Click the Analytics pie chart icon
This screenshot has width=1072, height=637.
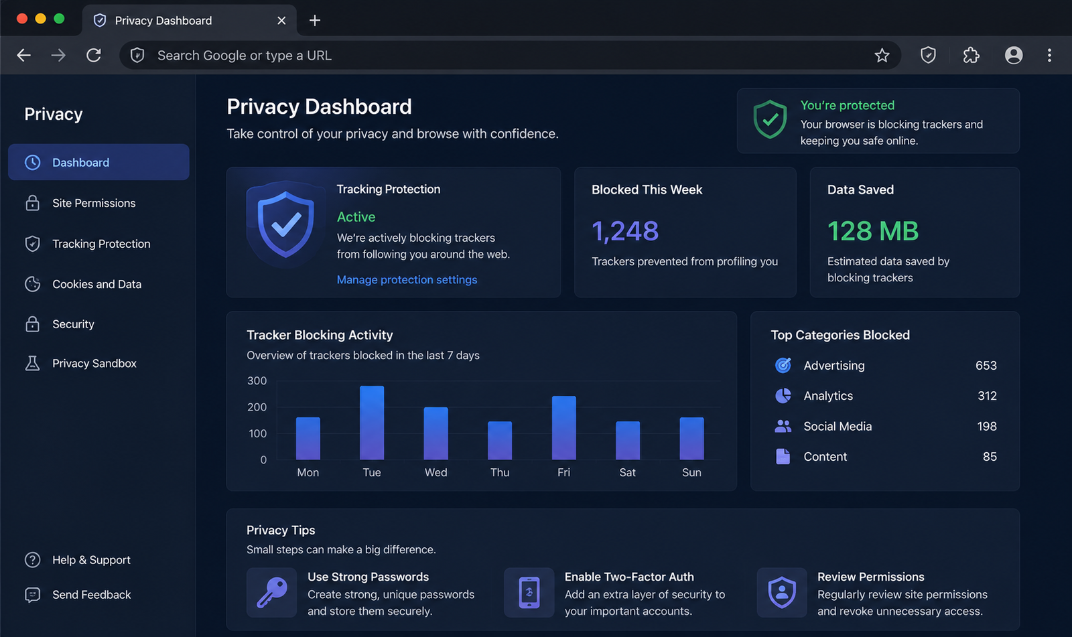[783, 396]
